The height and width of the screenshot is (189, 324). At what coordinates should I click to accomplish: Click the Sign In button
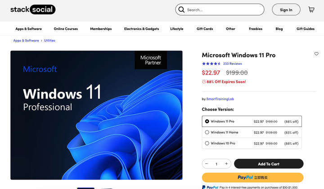click(286, 9)
